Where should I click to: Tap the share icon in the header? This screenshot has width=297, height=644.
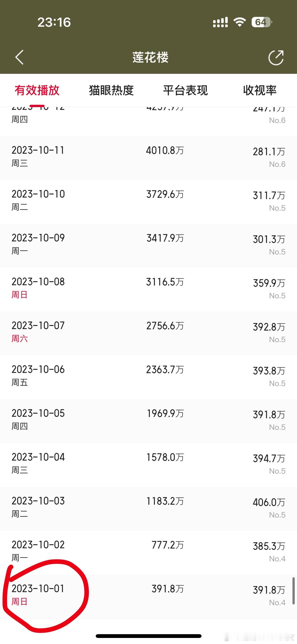(x=276, y=57)
